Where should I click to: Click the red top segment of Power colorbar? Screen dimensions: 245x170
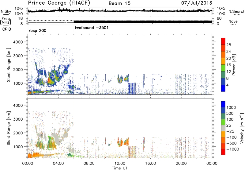[x=223, y=41]
